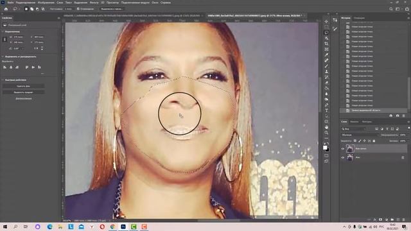Viewport: 411px width, 231px height.
Task: Click the Home icon in options bar
Action: click(6, 9)
